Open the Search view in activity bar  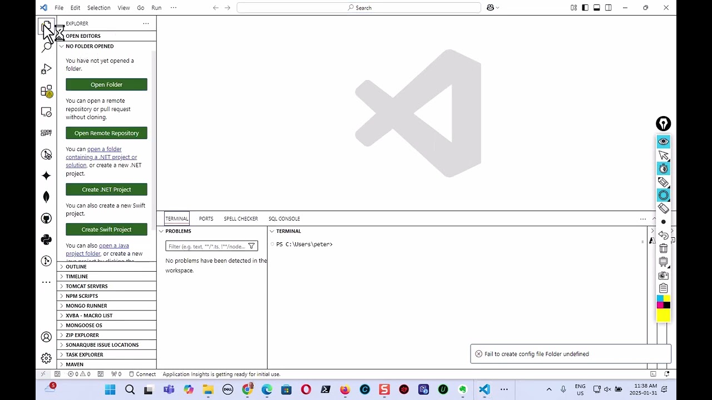[x=47, y=47]
